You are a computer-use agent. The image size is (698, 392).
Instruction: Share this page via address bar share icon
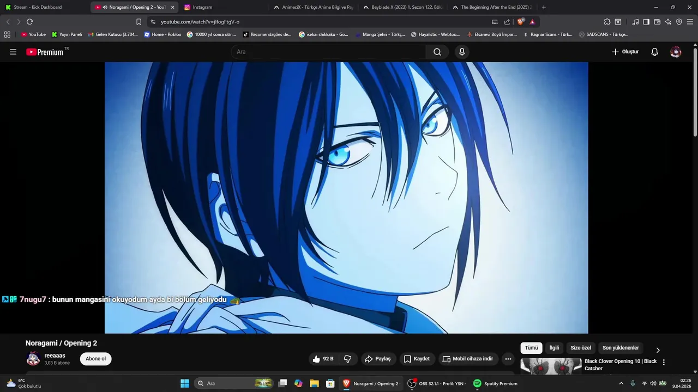(507, 22)
